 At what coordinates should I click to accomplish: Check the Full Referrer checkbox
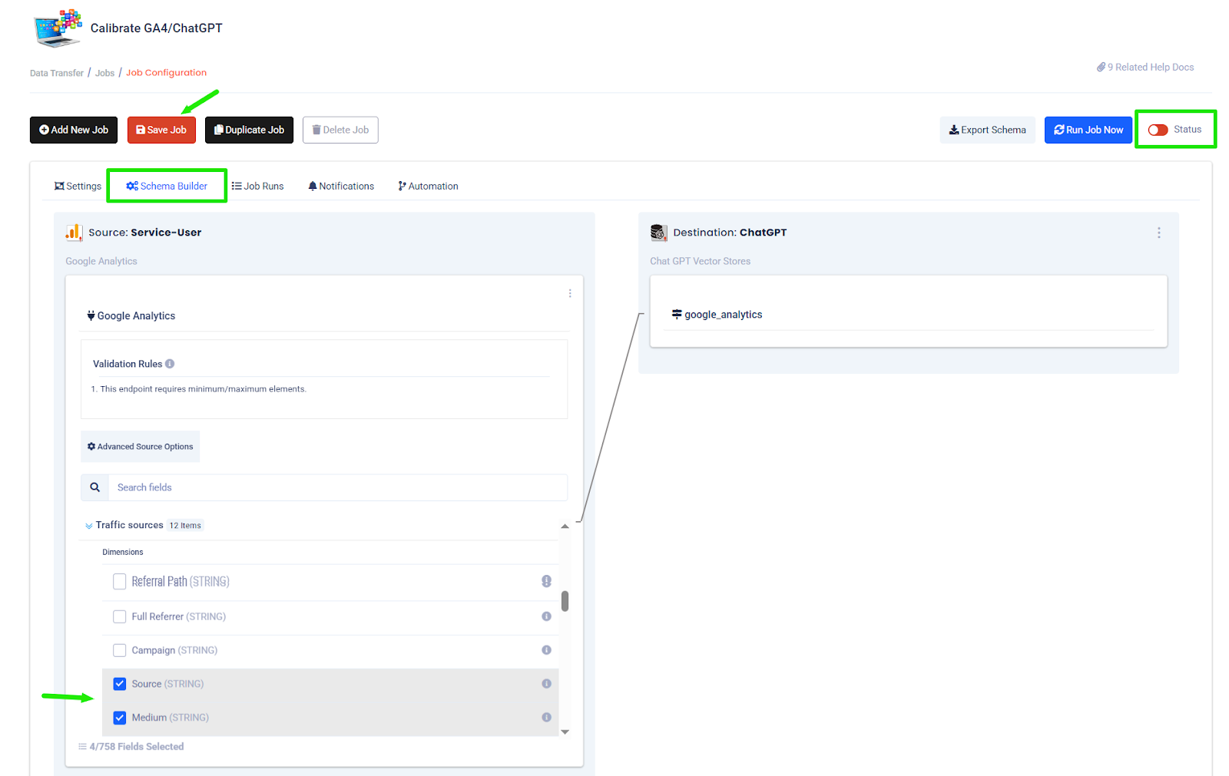(120, 616)
